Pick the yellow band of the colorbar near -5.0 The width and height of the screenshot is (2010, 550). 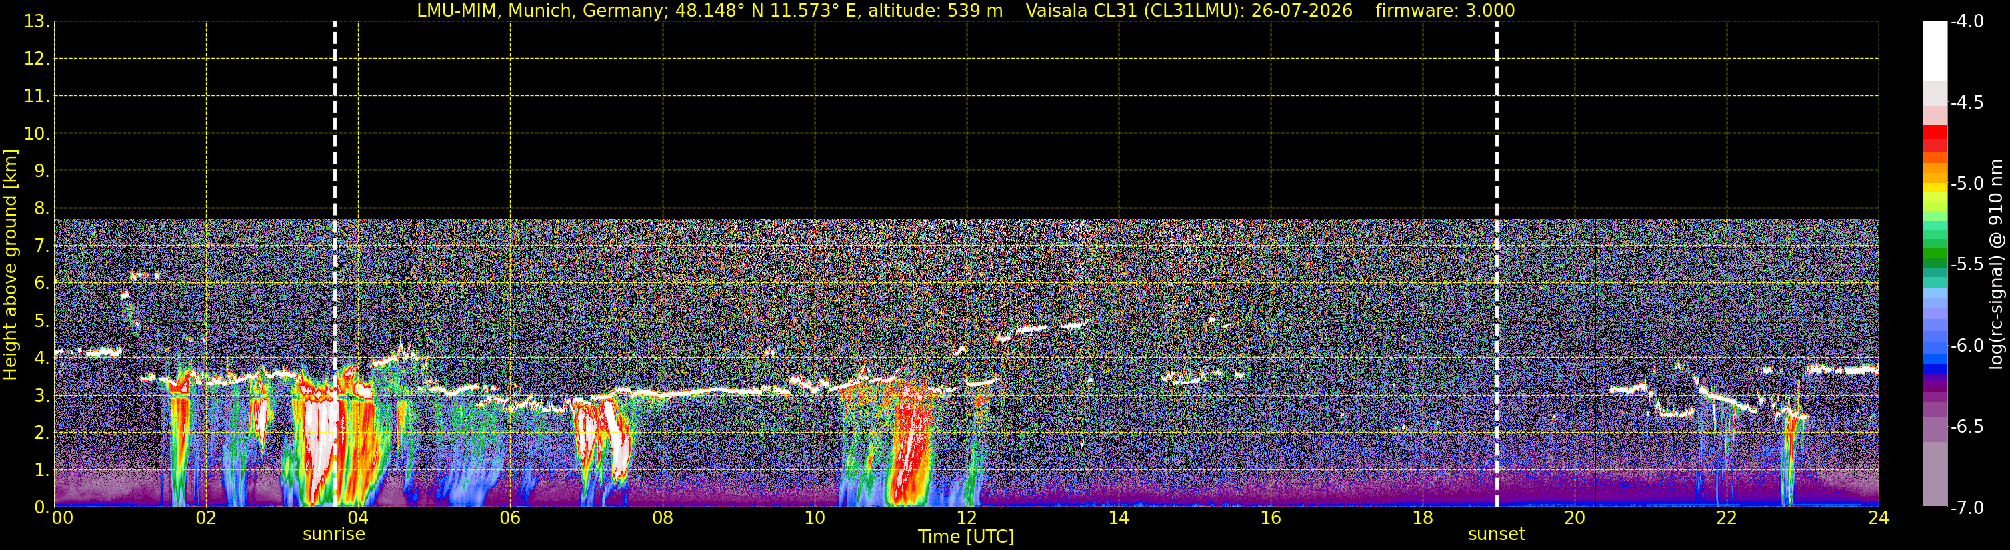point(1935,188)
